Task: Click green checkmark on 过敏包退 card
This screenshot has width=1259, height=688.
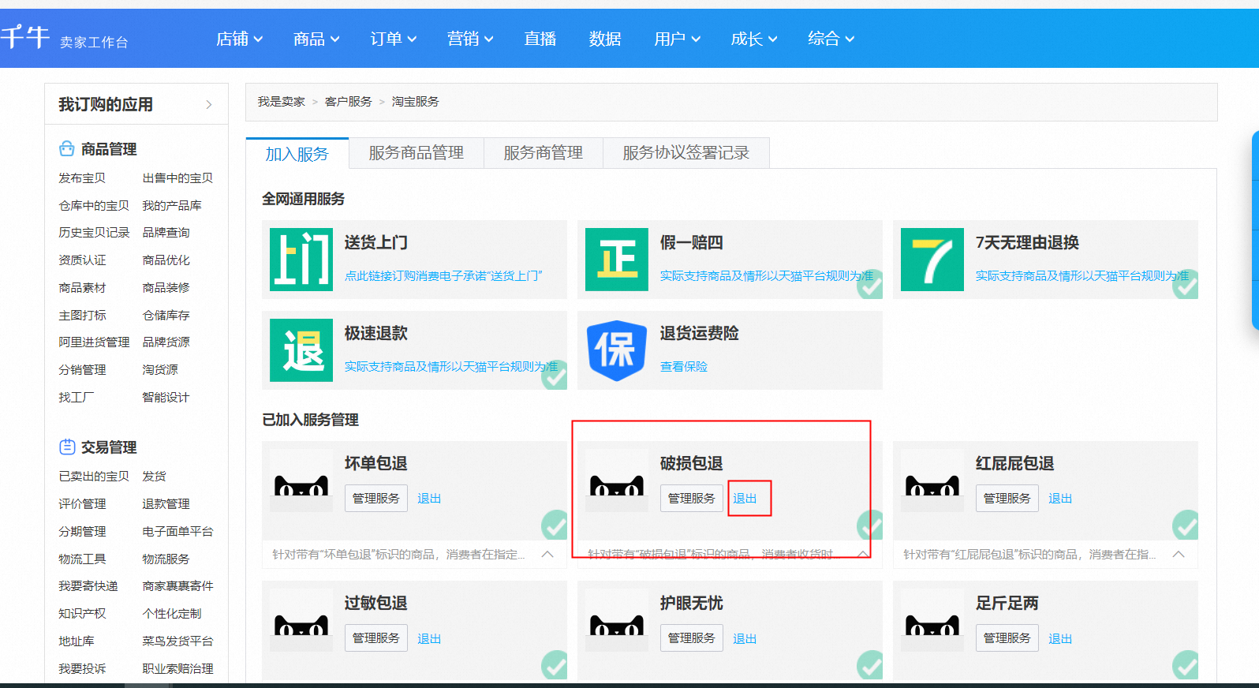Action: coord(554,665)
